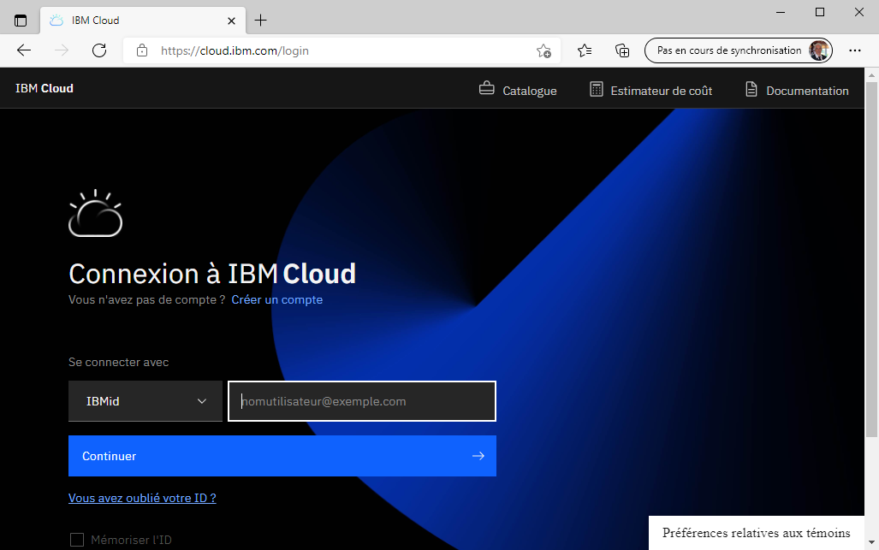Click the page vertical scrollbar
Screen dimensions: 879x550
point(871,257)
